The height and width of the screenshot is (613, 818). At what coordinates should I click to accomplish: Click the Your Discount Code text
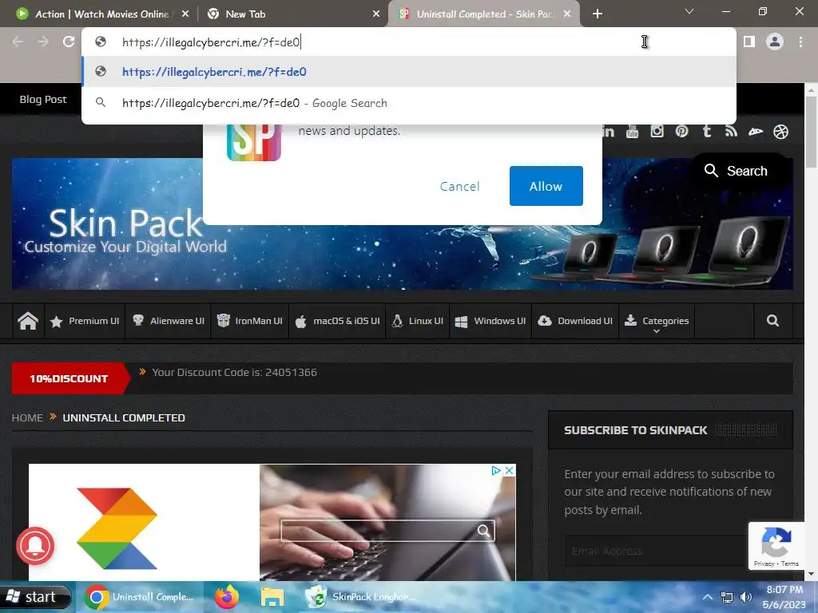coord(235,372)
